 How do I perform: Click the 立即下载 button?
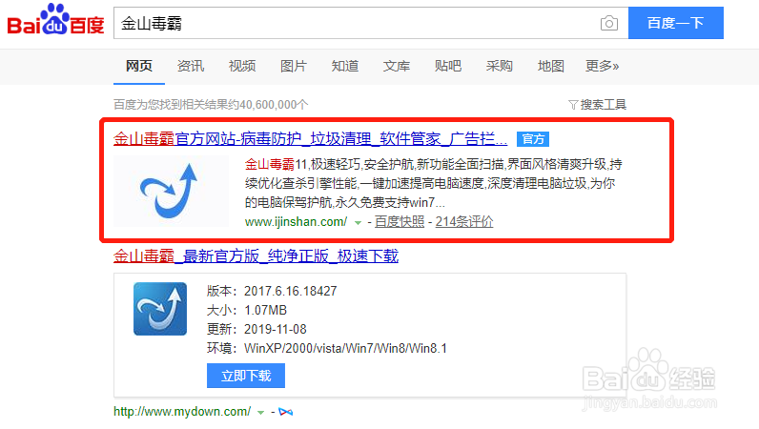click(246, 376)
